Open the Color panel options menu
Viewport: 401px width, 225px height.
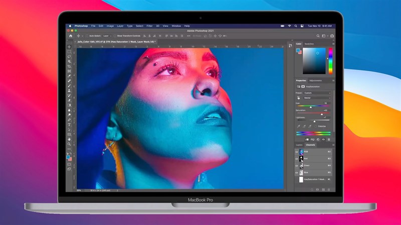[x=333, y=44]
